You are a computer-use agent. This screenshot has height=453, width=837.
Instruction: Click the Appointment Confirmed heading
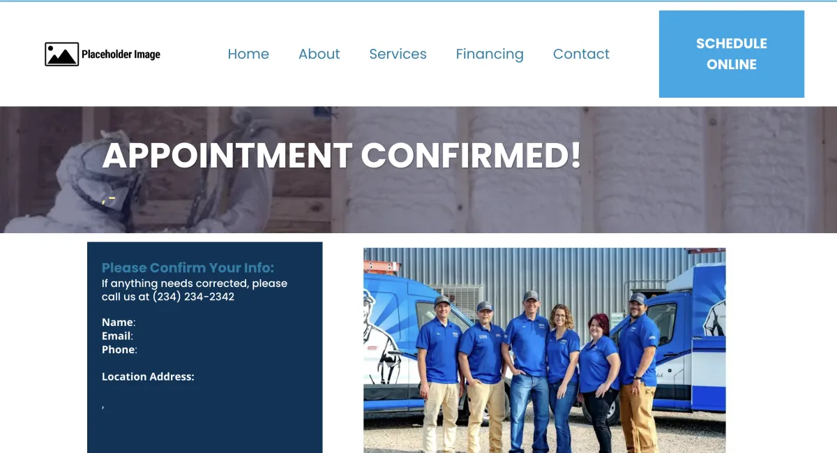coord(342,155)
